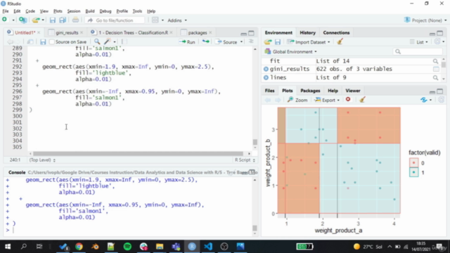Click the editor horizontal scrollbar
This screenshot has width=450, height=253.
click(x=138, y=153)
